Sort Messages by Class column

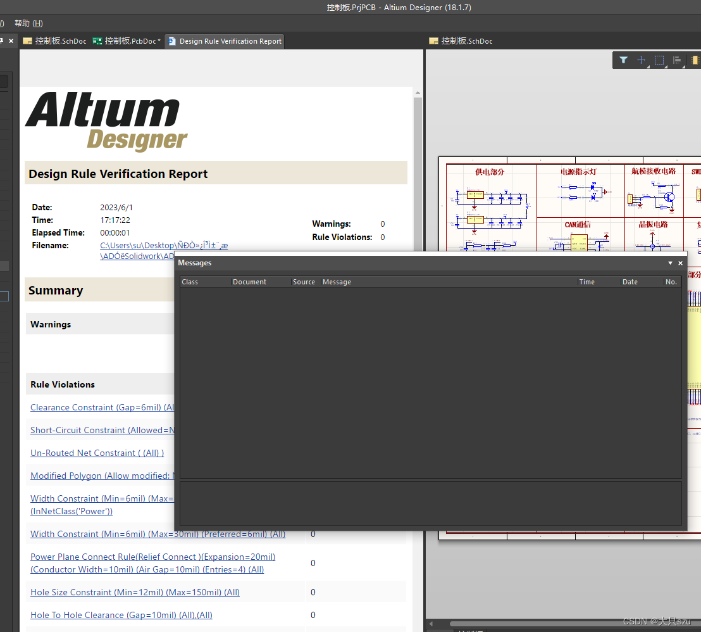pyautogui.click(x=205, y=282)
